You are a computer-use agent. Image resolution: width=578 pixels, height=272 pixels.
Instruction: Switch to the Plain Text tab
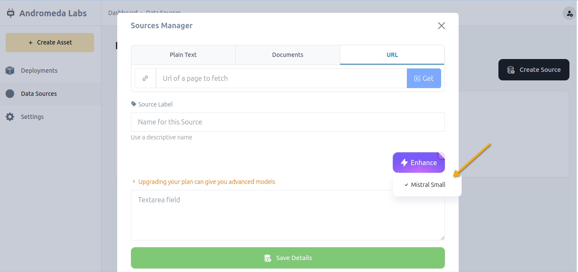[183, 55]
